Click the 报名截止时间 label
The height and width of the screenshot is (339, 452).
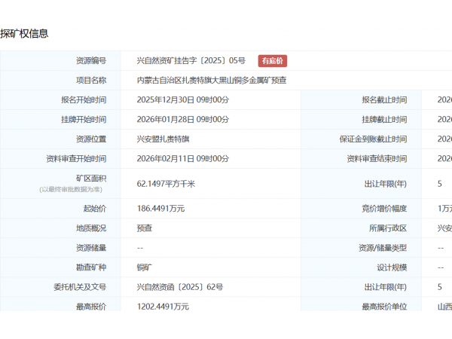(384, 100)
